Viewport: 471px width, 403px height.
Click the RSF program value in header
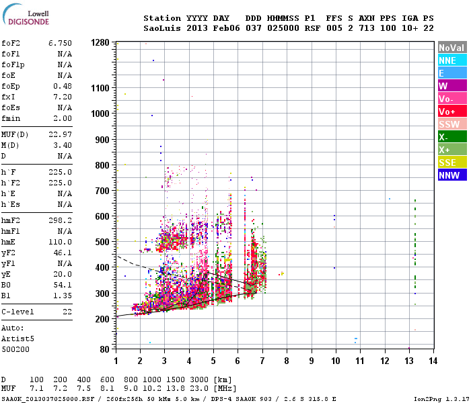pos(312,28)
